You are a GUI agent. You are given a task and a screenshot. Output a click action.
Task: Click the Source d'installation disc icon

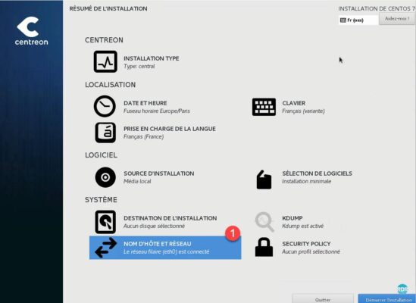tap(105, 177)
